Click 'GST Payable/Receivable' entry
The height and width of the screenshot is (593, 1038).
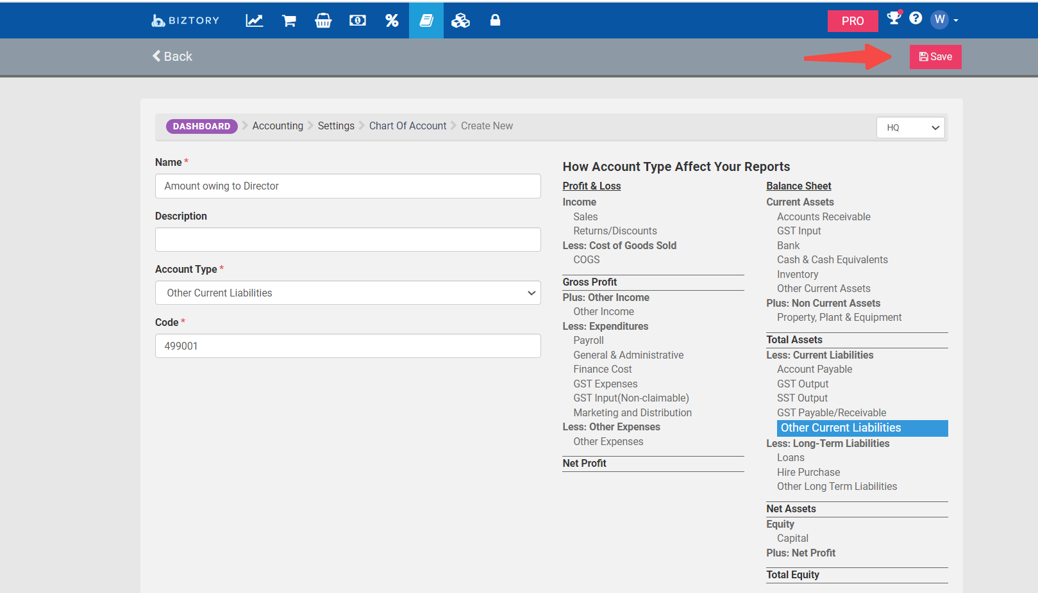(x=832, y=413)
